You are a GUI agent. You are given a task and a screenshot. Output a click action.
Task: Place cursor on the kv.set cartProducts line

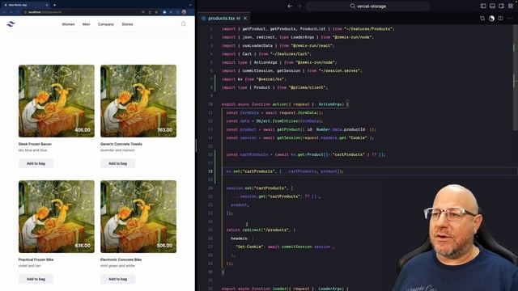pos(285,171)
